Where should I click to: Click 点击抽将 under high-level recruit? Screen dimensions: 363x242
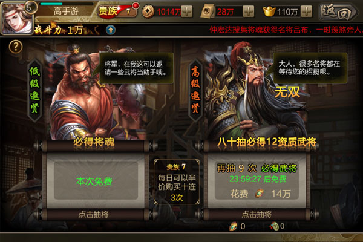pos(257,214)
